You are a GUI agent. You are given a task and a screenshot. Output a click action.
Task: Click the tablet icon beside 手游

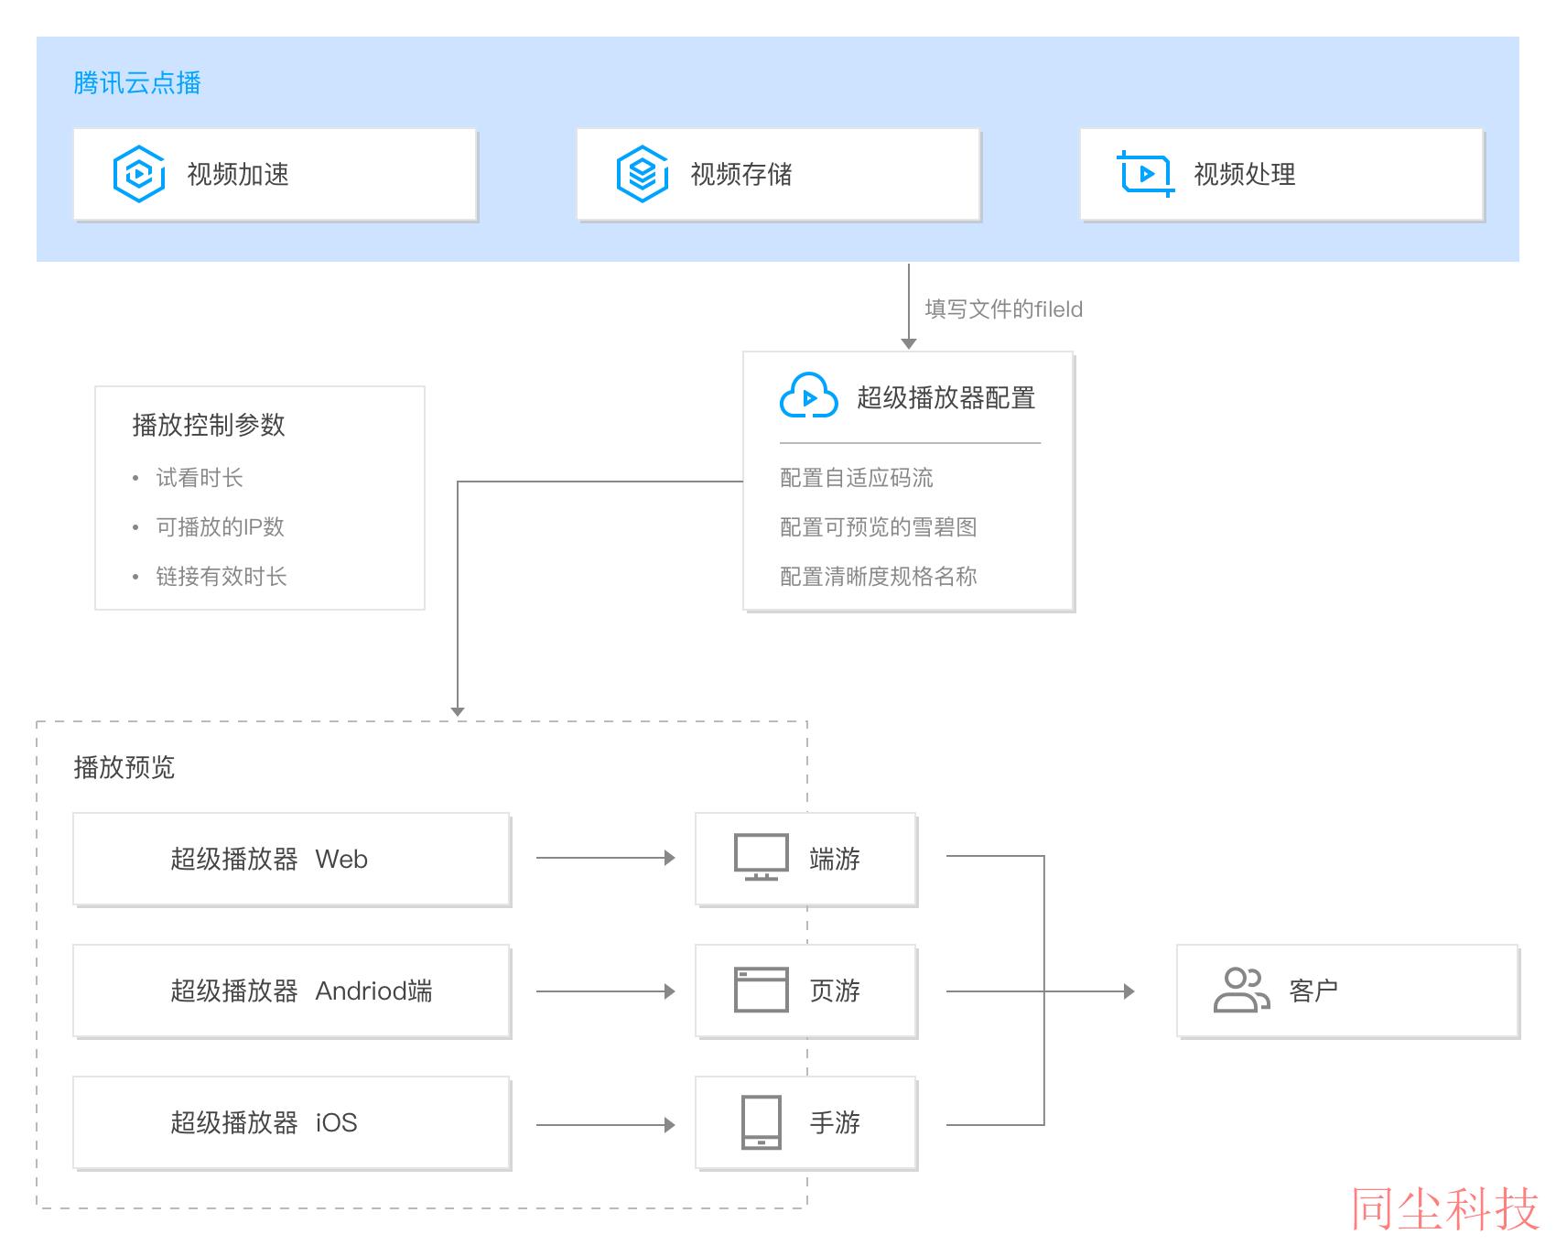tap(762, 1121)
